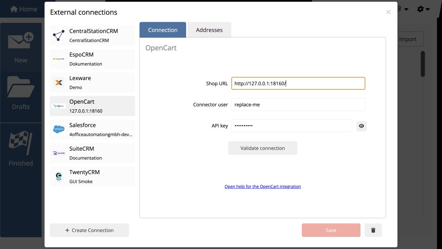Click the OpenCart heading text
The image size is (442, 249).
click(x=161, y=48)
